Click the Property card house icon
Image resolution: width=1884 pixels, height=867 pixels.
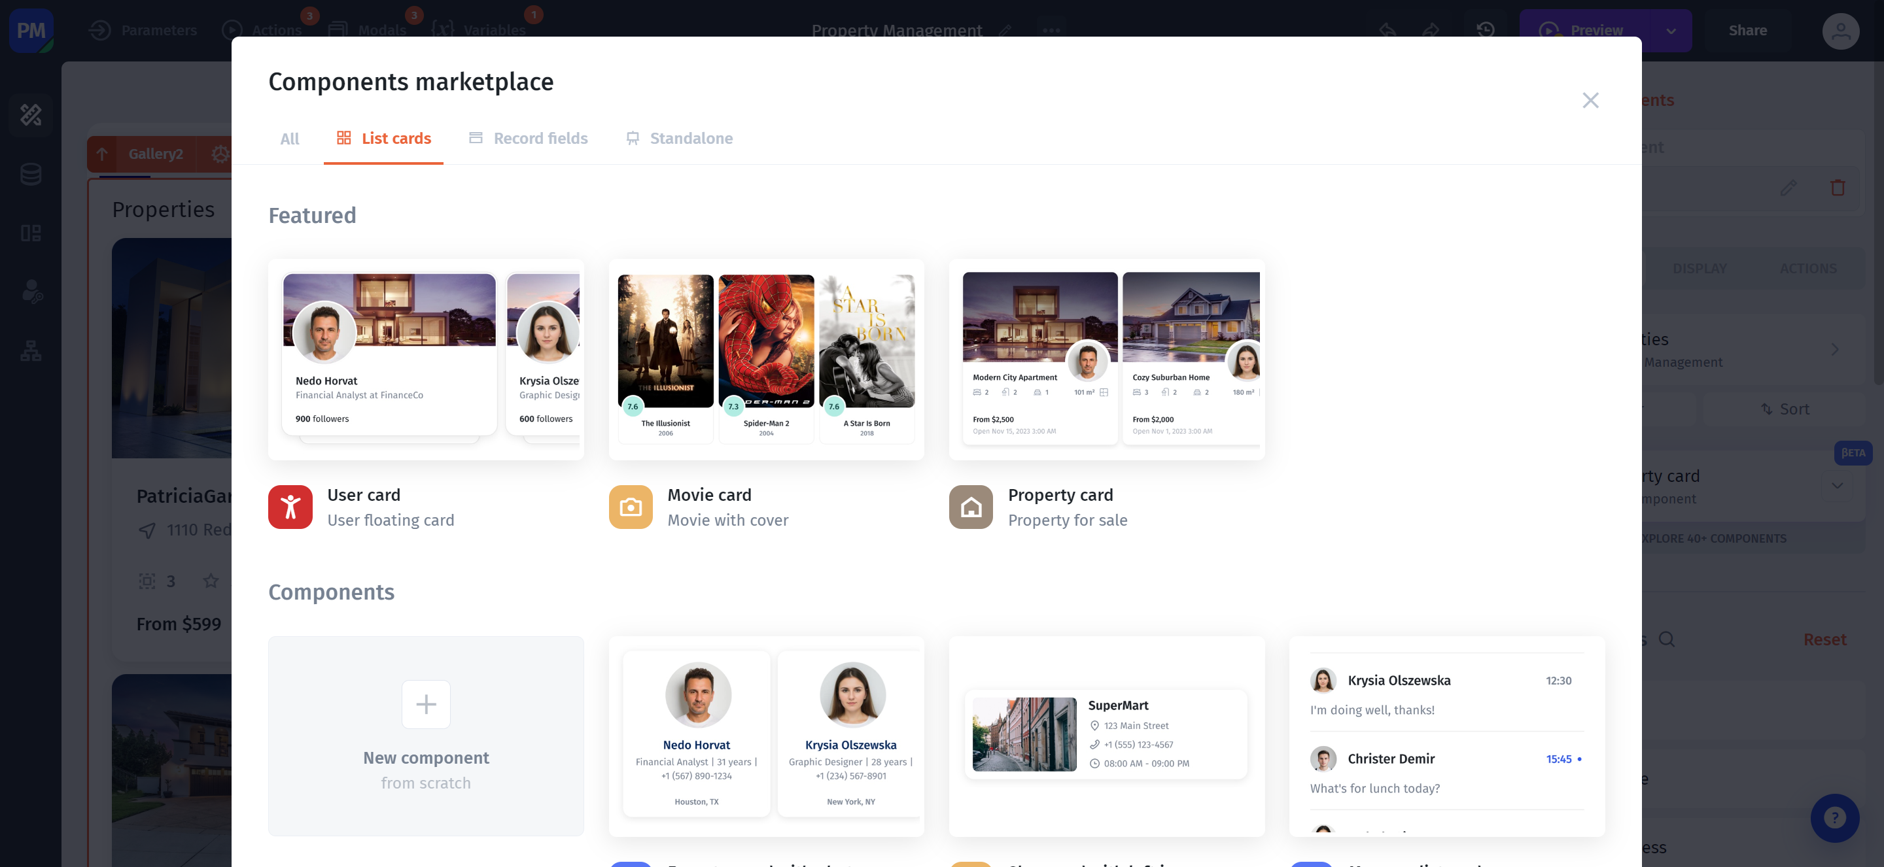pos(971,507)
